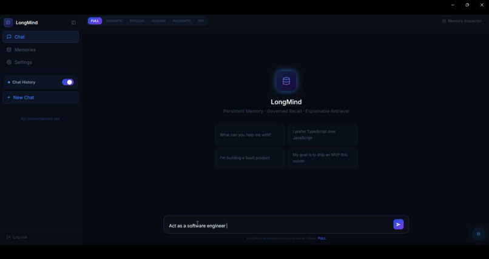Choose 'I'm building a SaaS product' suggestion
Image resolution: width=489 pixels, height=259 pixels.
coord(250,158)
